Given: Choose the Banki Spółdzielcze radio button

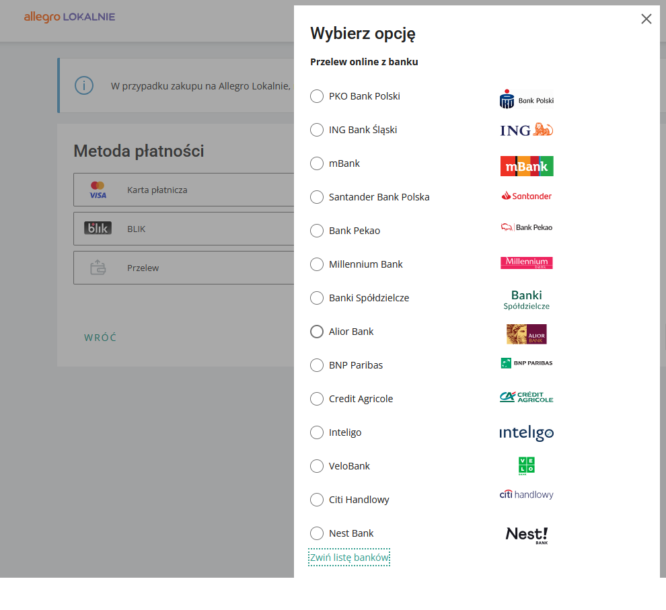Looking at the screenshot, I should click(x=317, y=298).
